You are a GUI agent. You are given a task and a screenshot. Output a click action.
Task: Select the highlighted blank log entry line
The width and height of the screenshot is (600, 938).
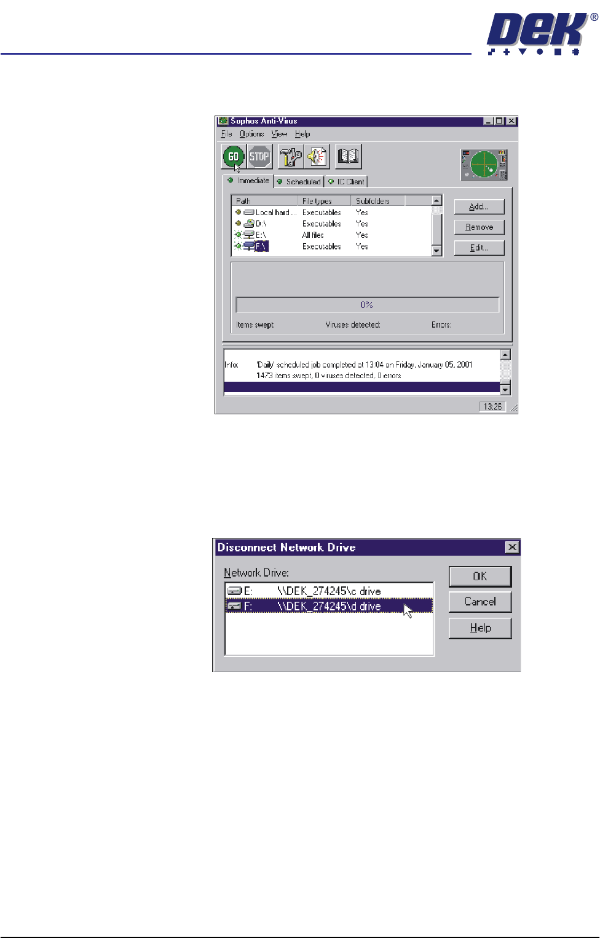(362, 387)
